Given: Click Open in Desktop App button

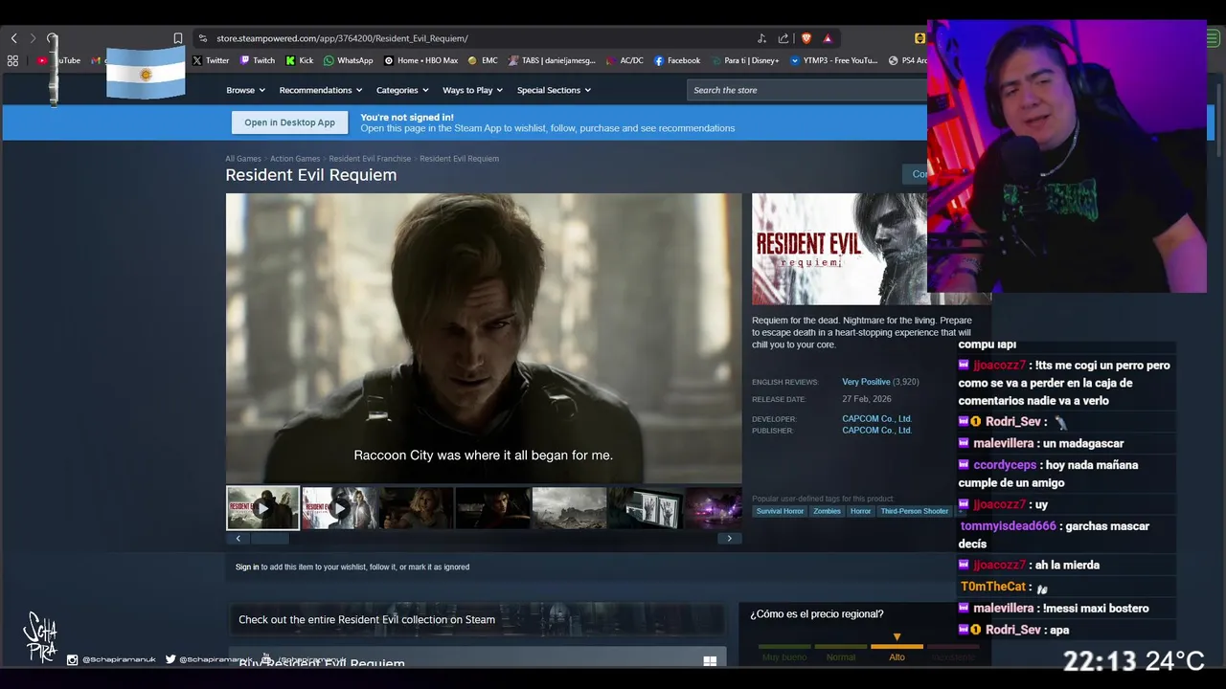Looking at the screenshot, I should [289, 122].
